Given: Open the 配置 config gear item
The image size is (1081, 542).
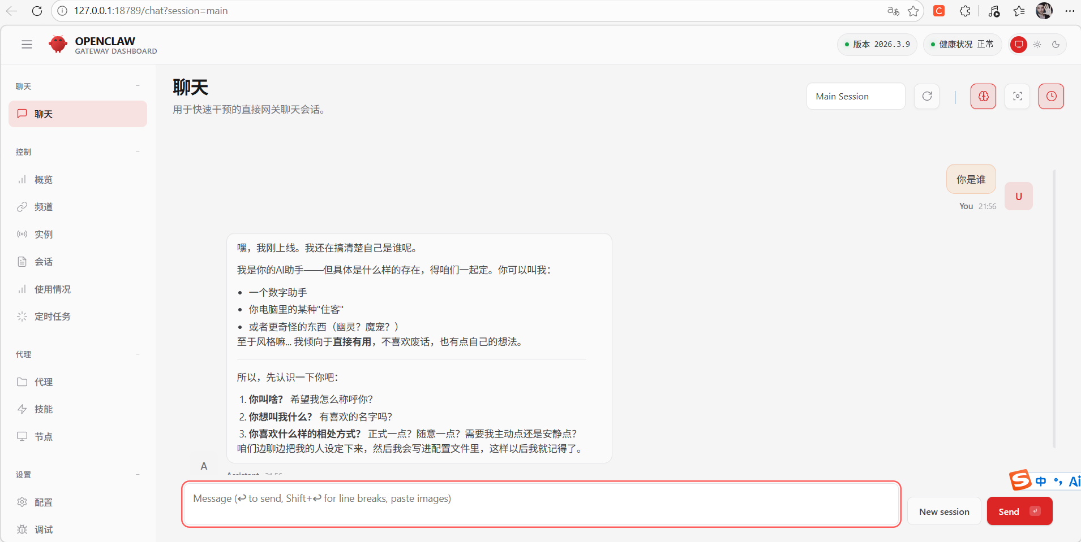Looking at the screenshot, I should point(78,502).
